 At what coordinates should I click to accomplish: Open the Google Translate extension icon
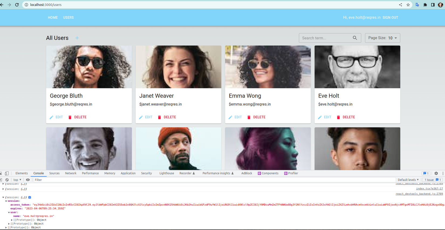click(x=417, y=5)
